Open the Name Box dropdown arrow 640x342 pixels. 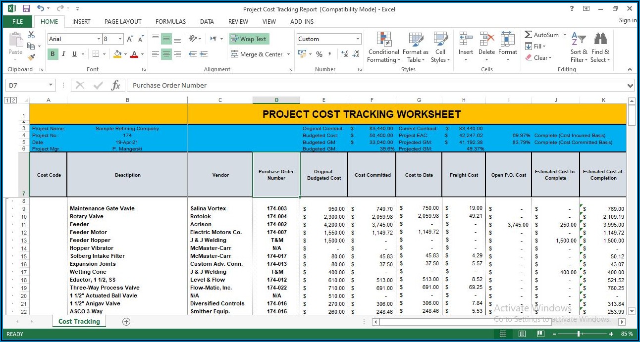tap(51, 85)
